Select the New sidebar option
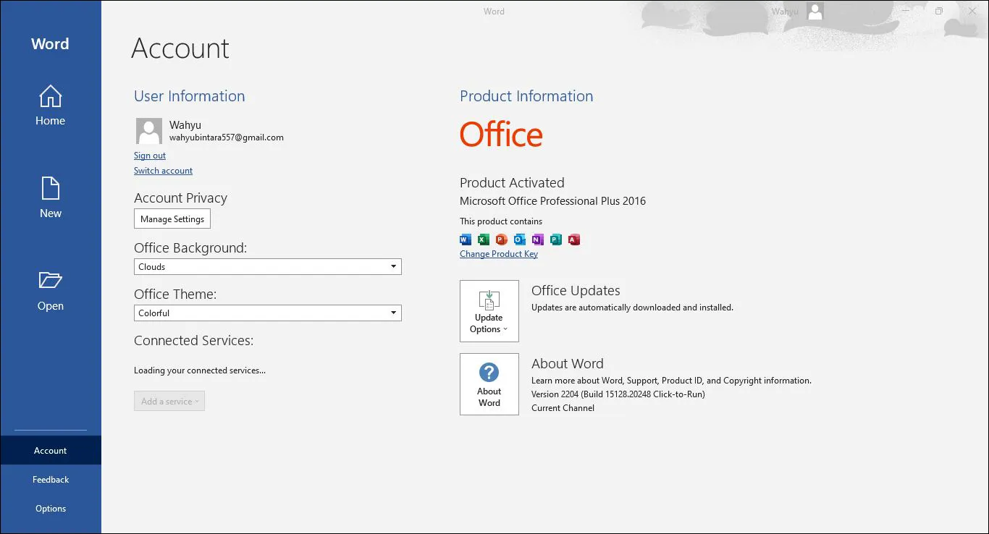Viewport: 989px width, 534px height. pos(50,199)
